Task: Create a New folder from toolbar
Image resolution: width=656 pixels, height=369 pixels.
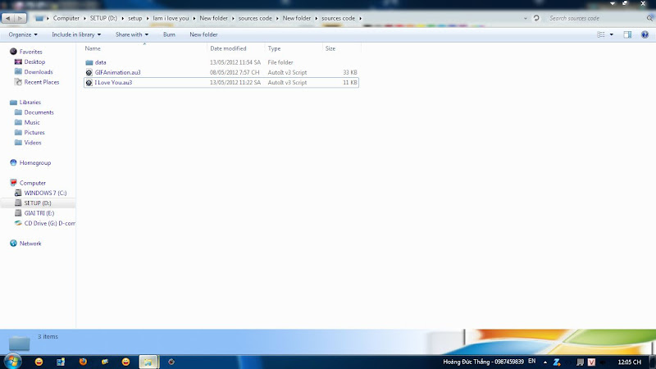Action: tap(203, 34)
